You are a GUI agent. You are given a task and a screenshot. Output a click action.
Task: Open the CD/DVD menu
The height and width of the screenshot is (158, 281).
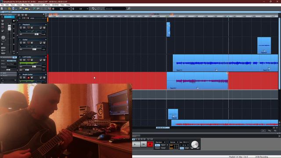point(55,5)
